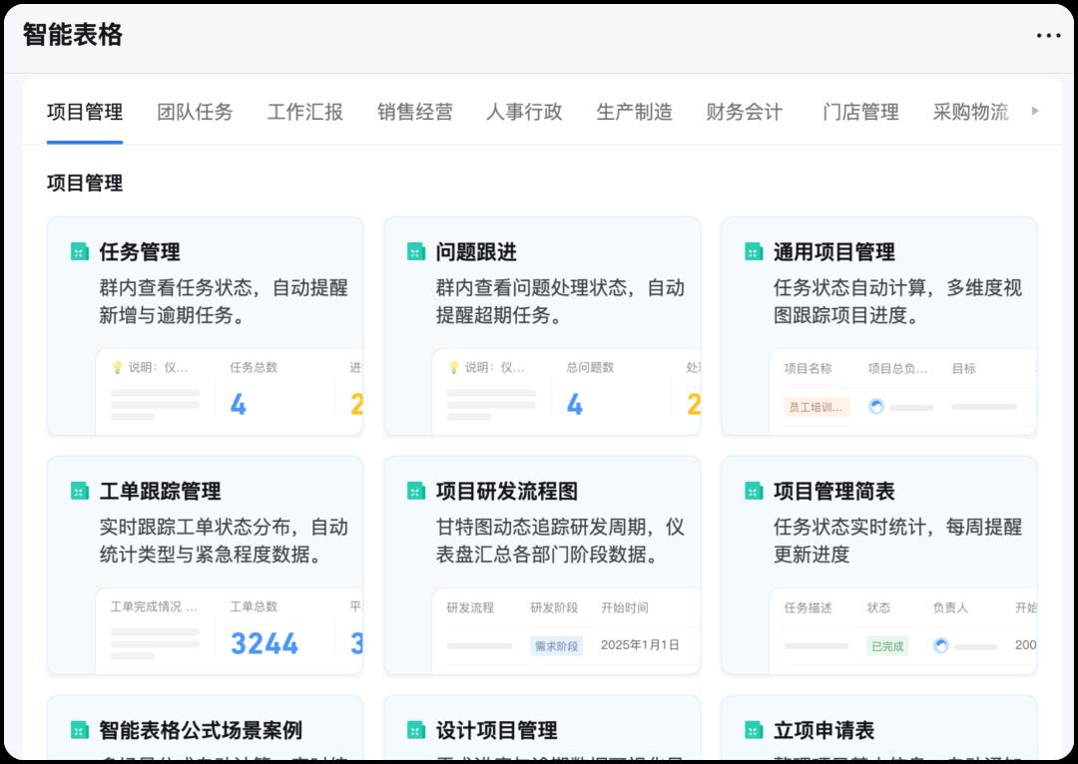Viewport: 1078px width, 764px height.
Task: Click the 项目研发流程图 preview thumbnail
Action: tap(567, 630)
